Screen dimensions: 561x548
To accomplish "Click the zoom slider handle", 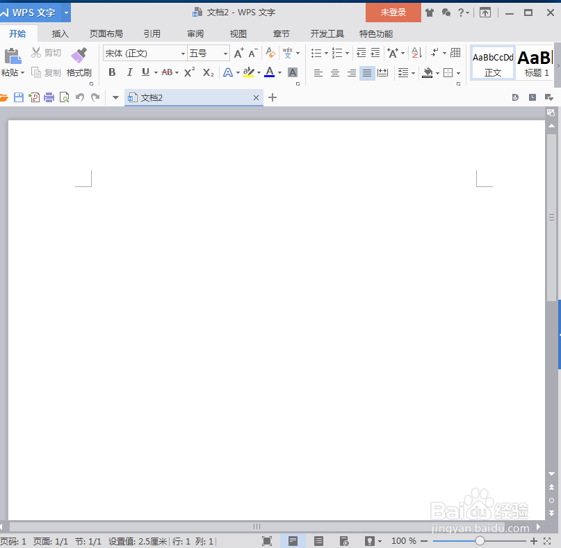I will coord(480,541).
